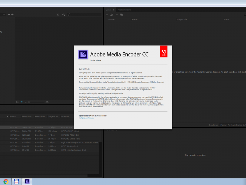Switch to the Watch Folders tab
Viewport: 246px width, 185px height.
click(125, 10)
